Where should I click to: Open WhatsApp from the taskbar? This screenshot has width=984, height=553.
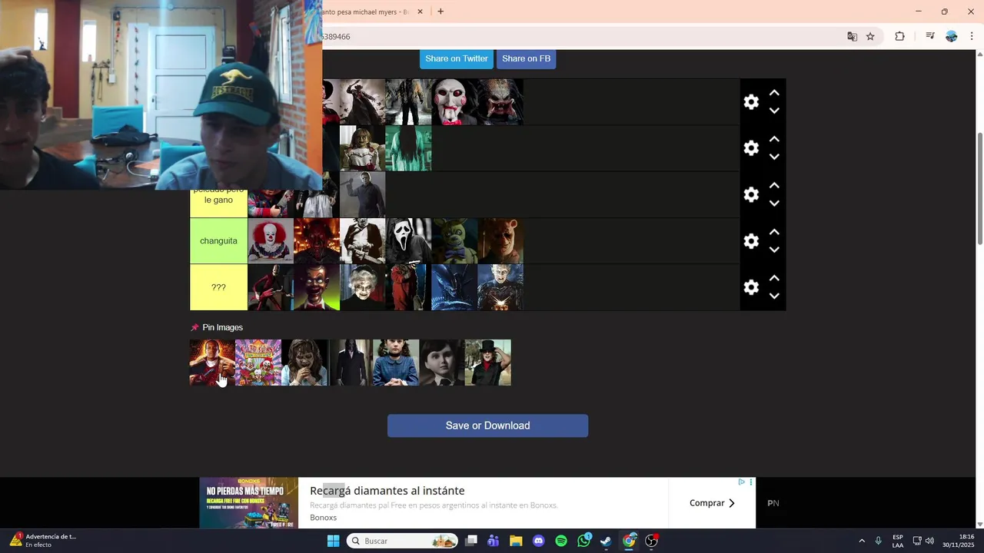point(584,541)
